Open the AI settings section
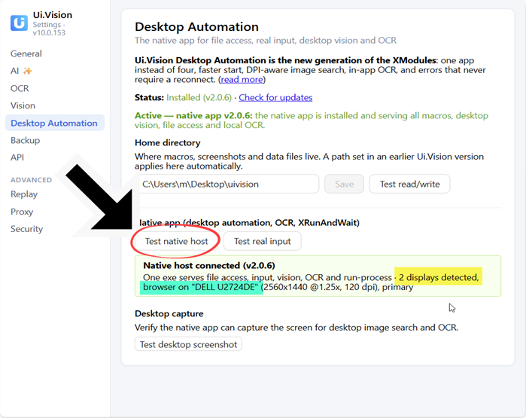The height and width of the screenshot is (418, 526). pos(15,71)
